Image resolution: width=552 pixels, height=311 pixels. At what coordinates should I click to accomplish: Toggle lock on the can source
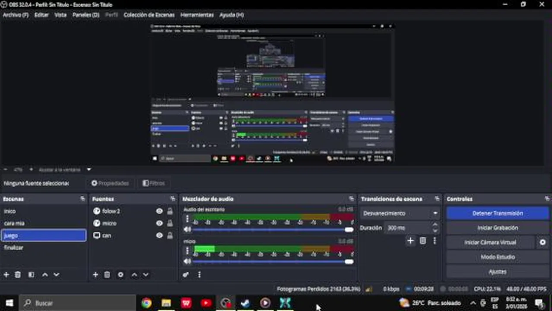[170, 235]
